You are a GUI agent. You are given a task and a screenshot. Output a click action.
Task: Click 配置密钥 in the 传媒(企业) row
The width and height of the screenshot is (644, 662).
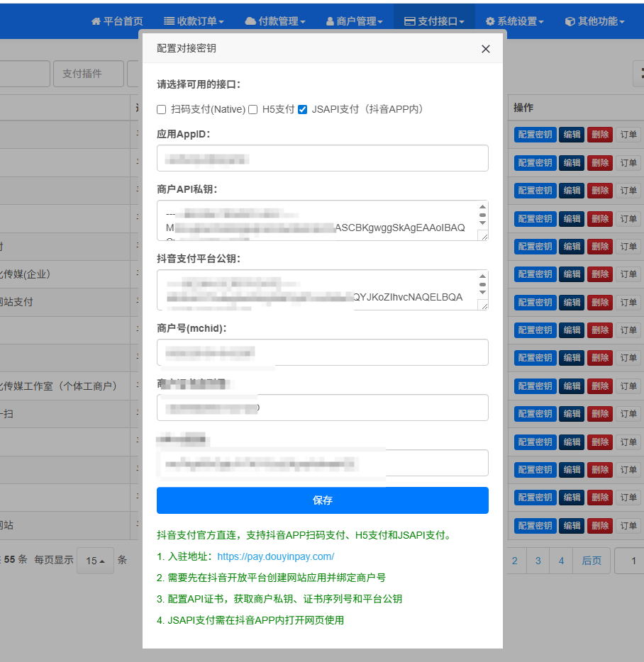[x=535, y=274]
